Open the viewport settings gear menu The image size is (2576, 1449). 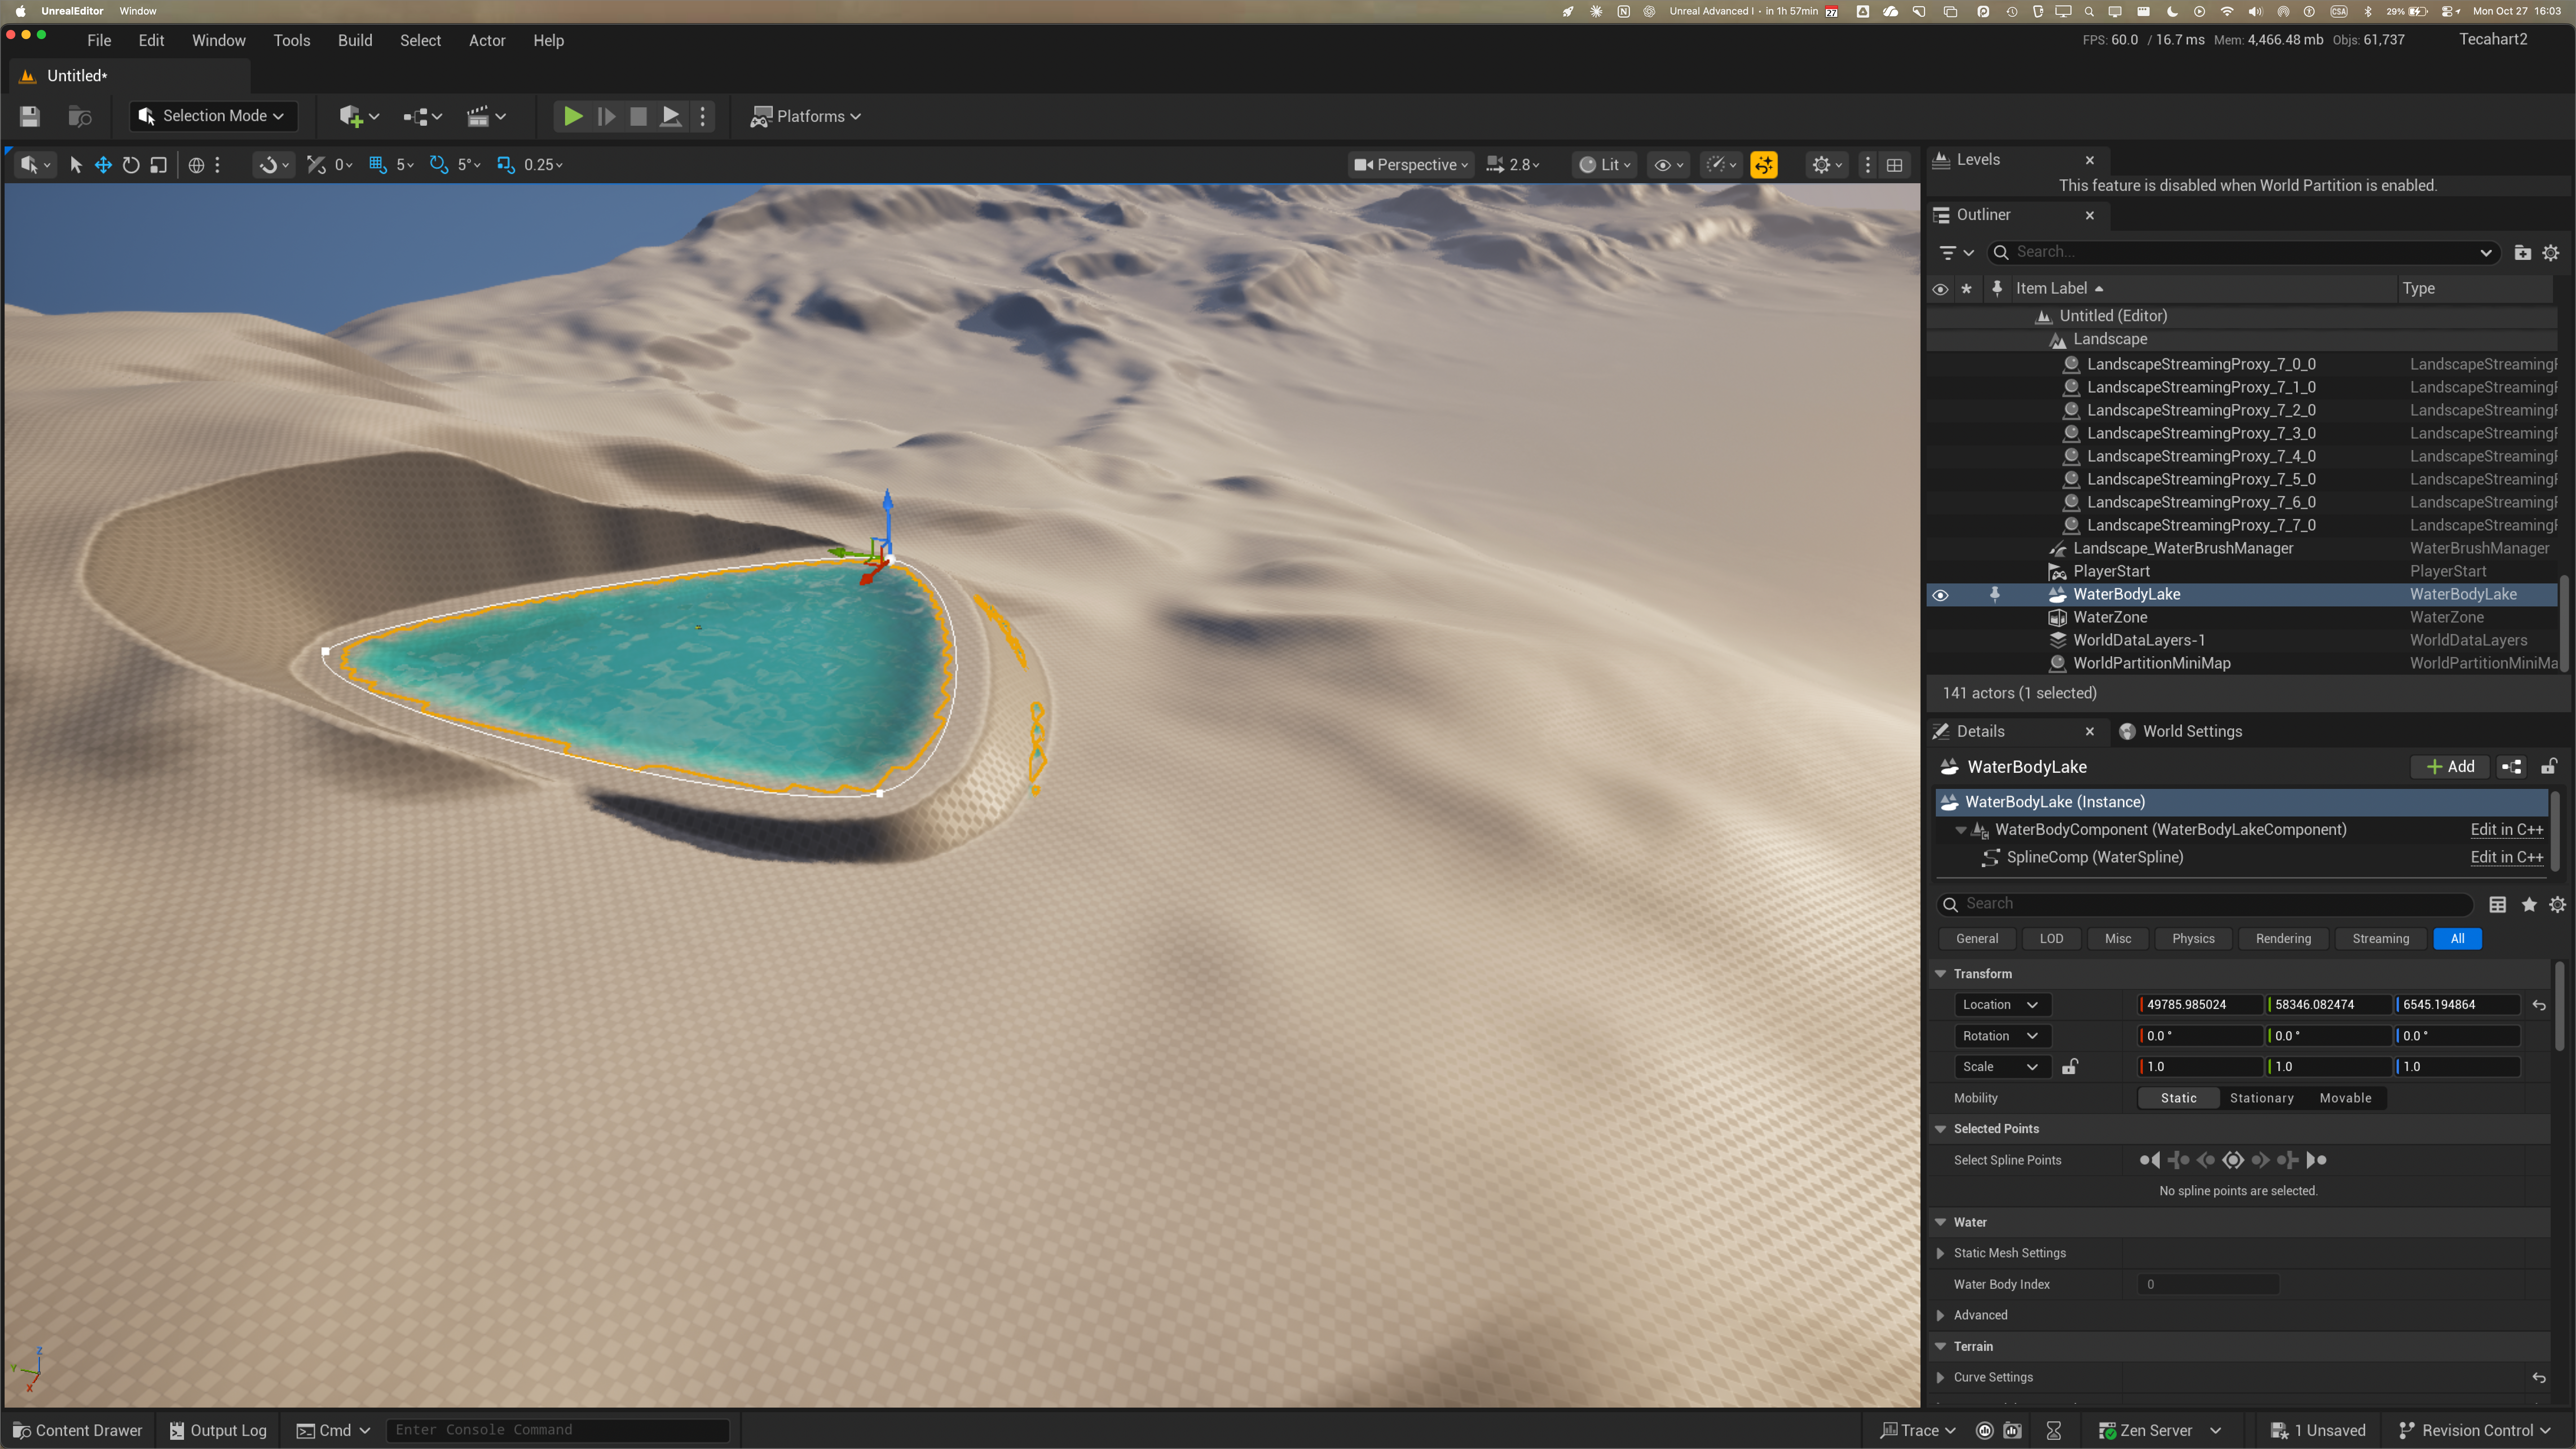tap(1827, 165)
